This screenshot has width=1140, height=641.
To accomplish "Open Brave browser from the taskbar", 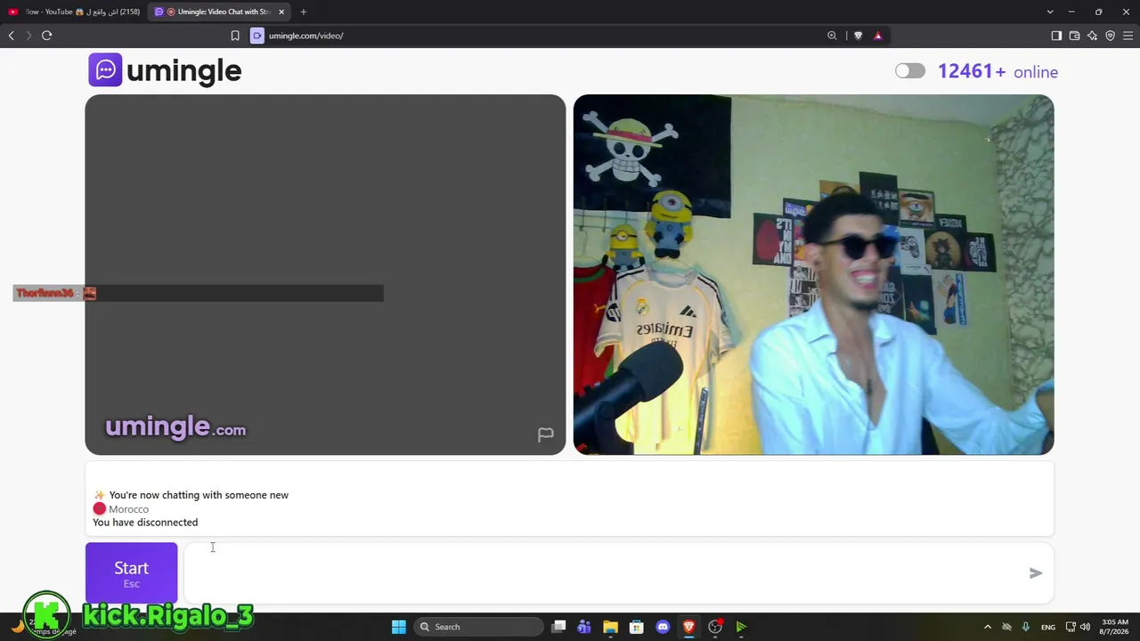I will (x=688, y=627).
